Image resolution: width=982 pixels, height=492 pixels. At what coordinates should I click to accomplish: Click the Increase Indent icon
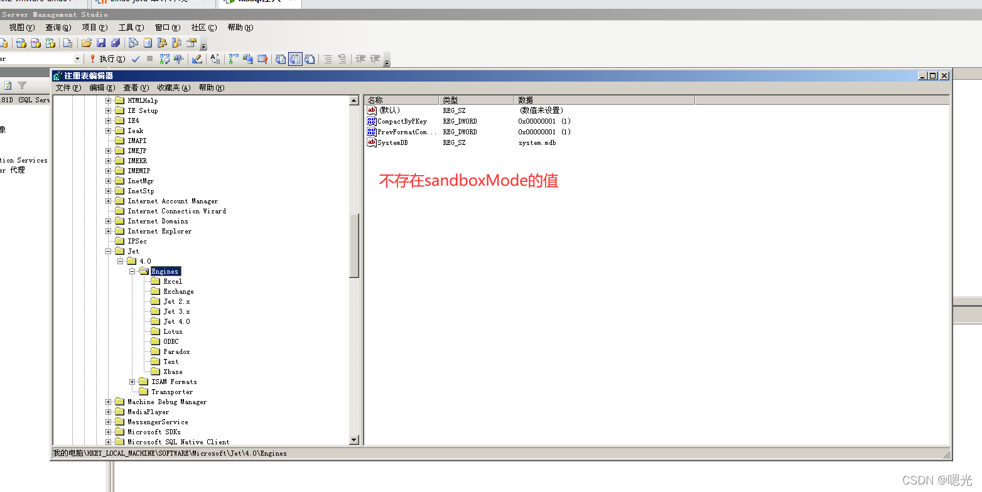click(x=375, y=59)
